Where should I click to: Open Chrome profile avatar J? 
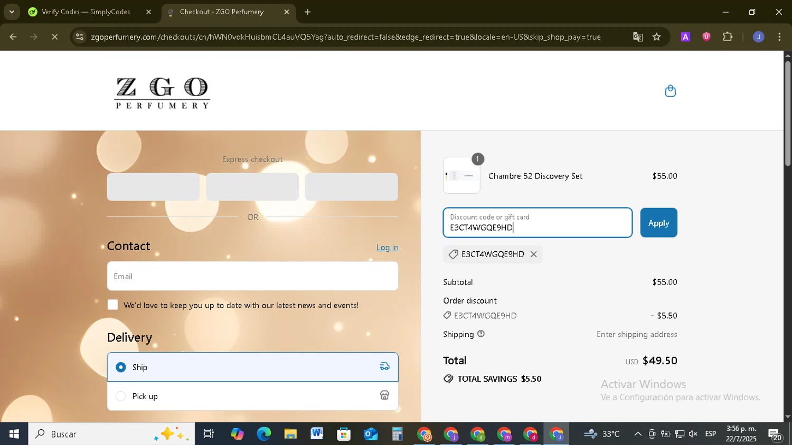[x=758, y=37]
